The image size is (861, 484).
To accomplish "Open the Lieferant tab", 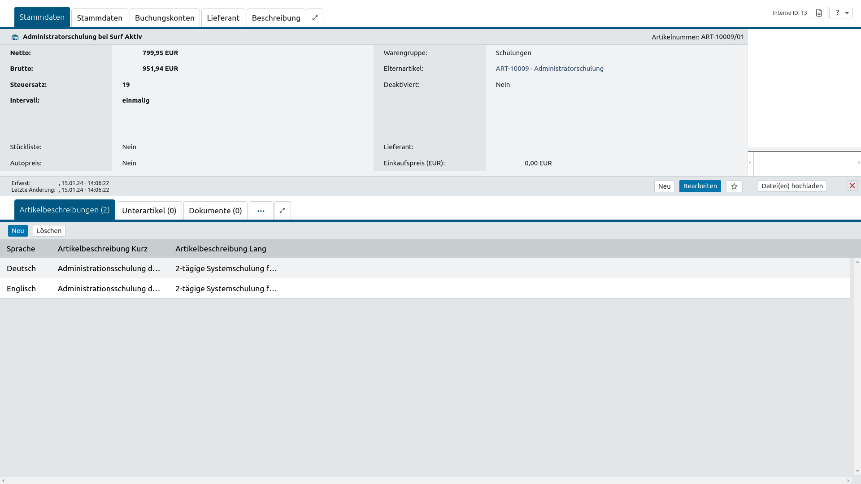I will point(223,18).
